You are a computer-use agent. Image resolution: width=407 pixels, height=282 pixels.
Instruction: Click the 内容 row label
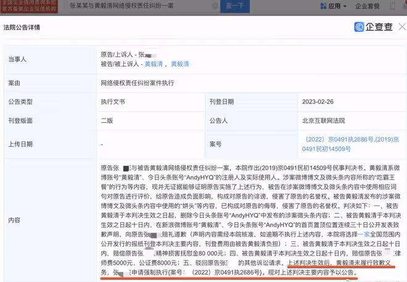(14, 220)
